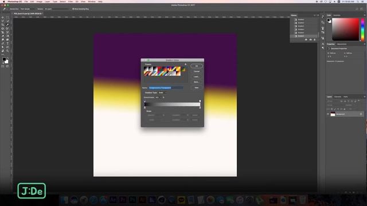This screenshot has height=206, width=367.
Task: Select the Crop tool
Action: click(3, 25)
